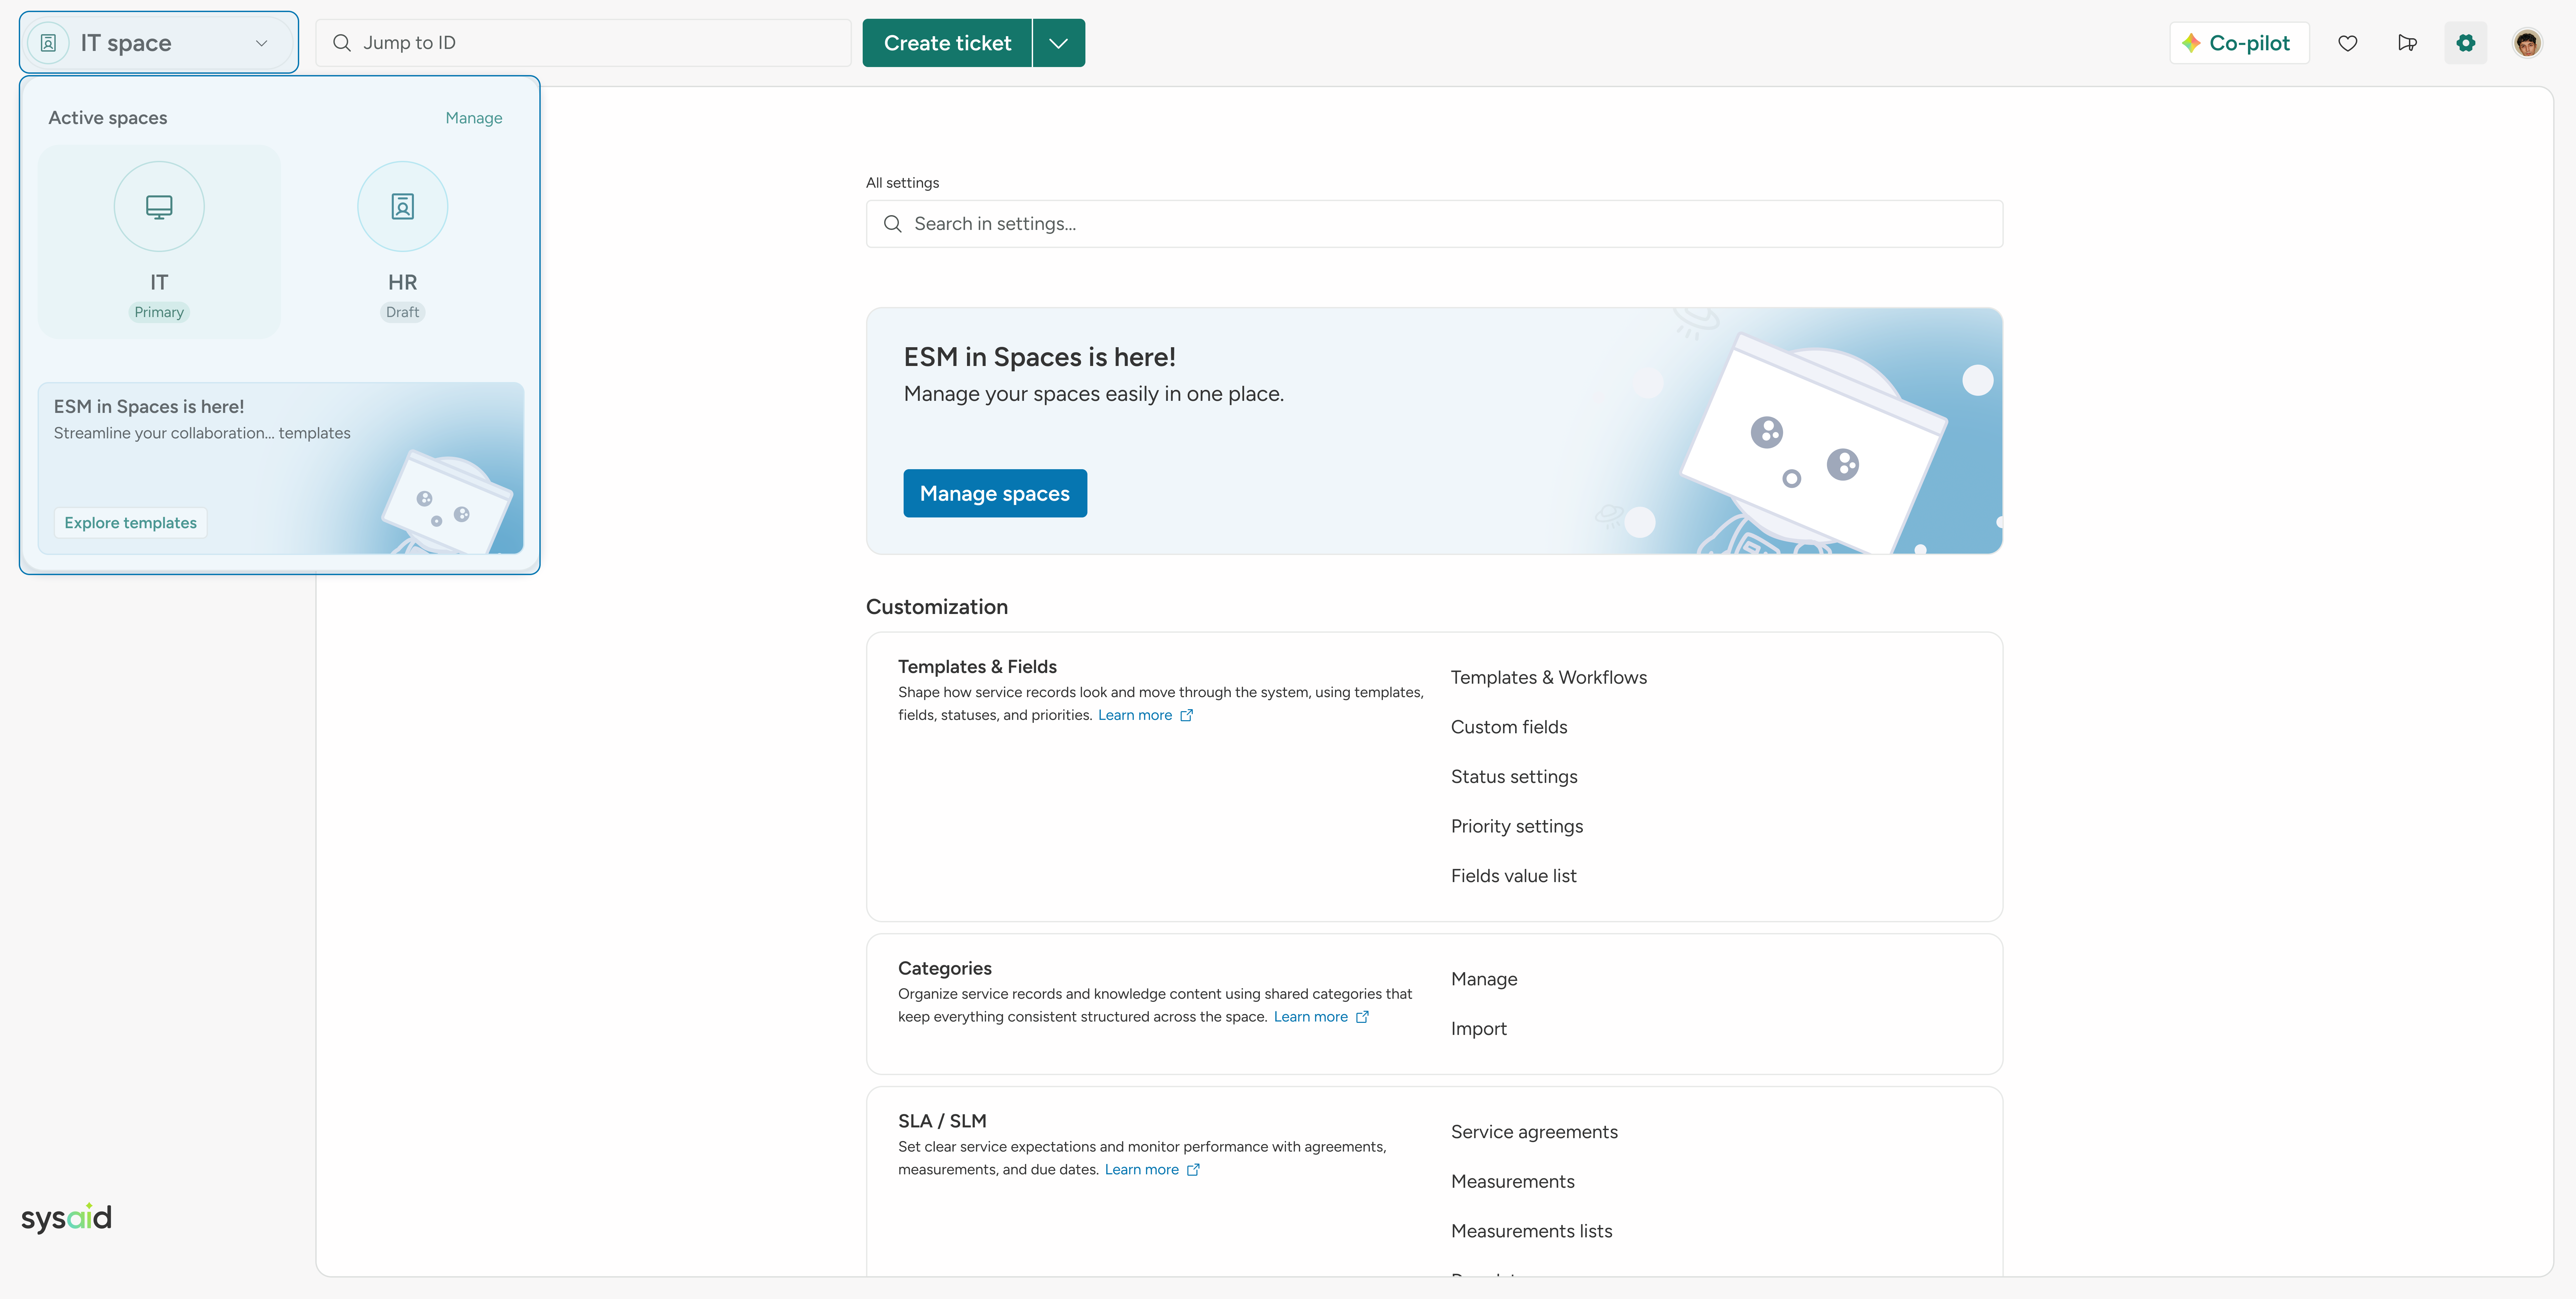Open Categories Learn more link
Viewport: 2576px width, 1299px height.
tap(1310, 1017)
